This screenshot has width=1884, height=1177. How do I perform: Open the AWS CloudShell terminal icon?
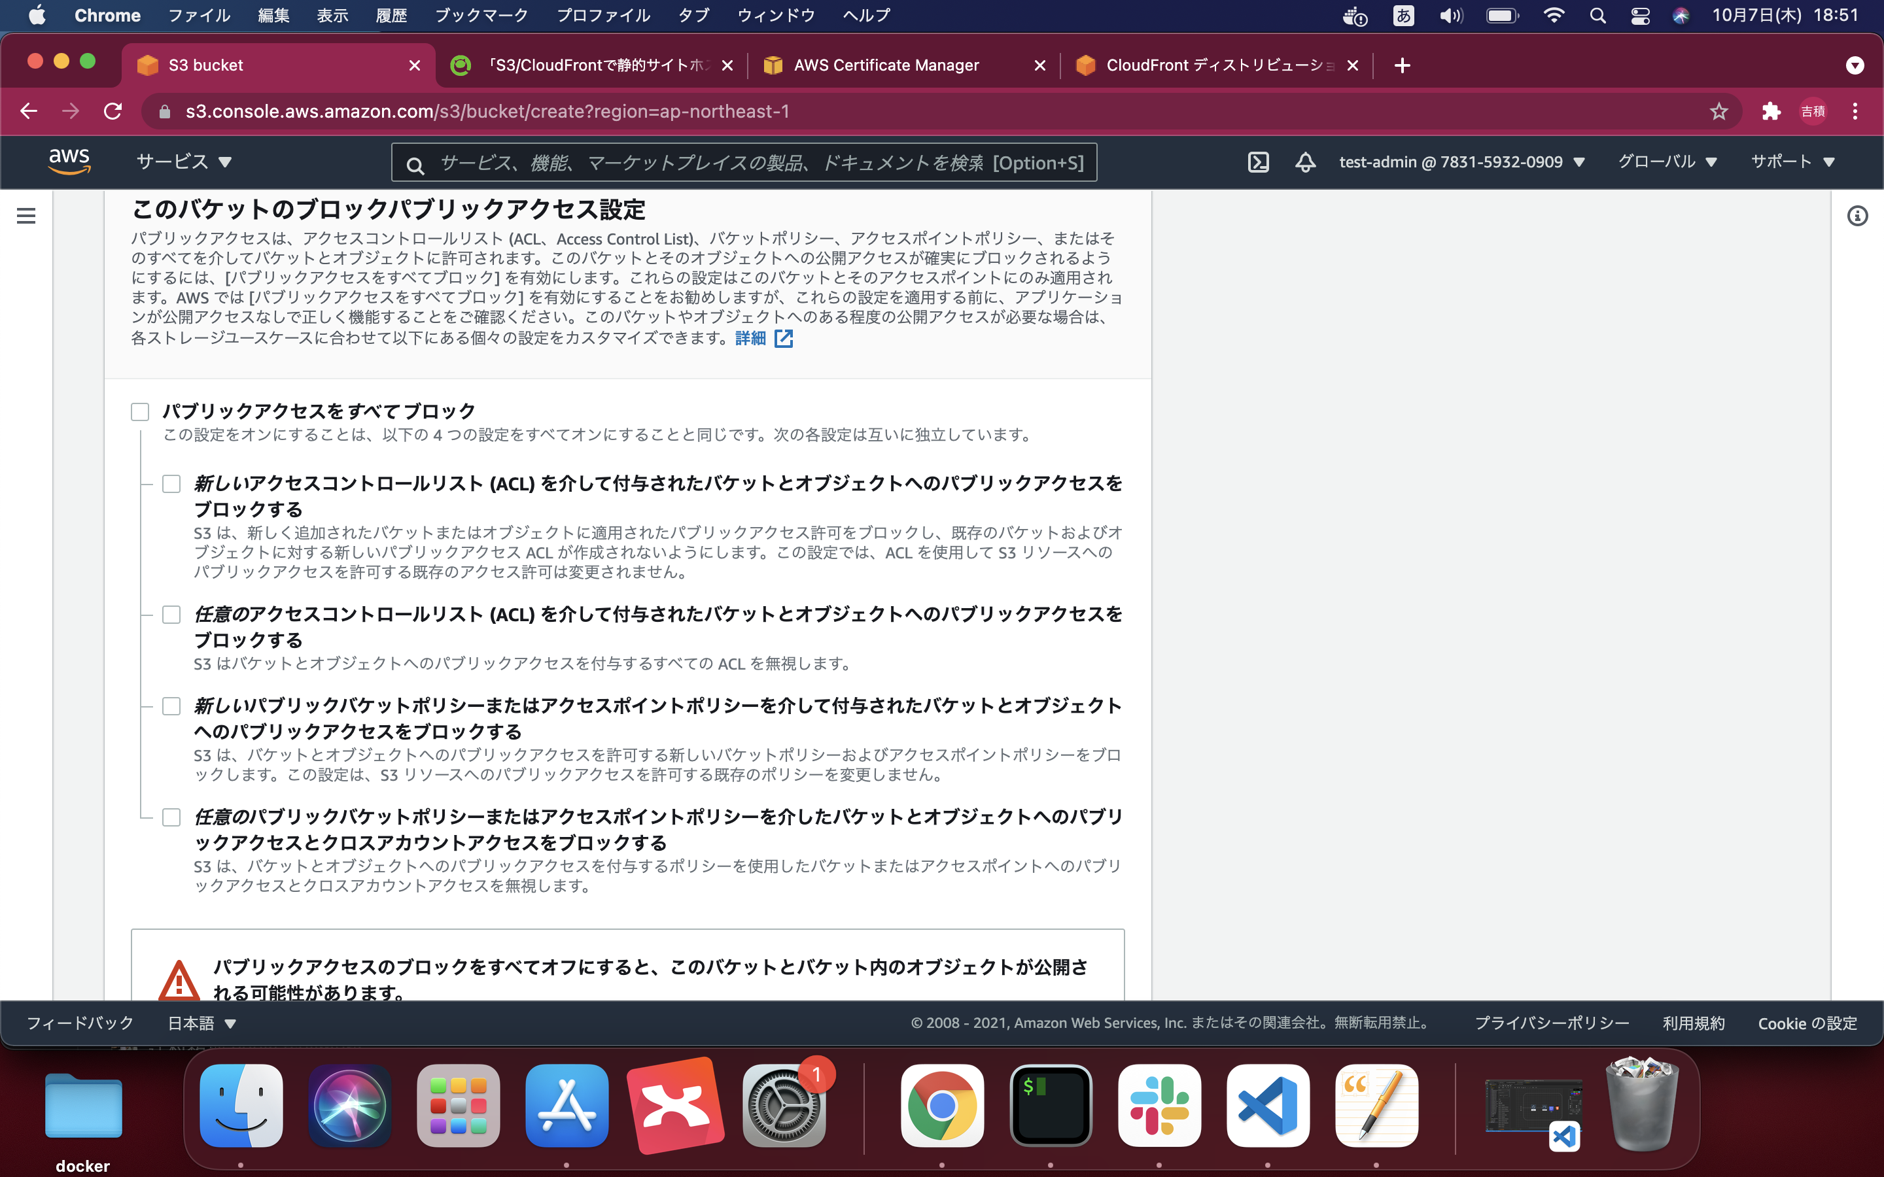pyautogui.click(x=1259, y=162)
